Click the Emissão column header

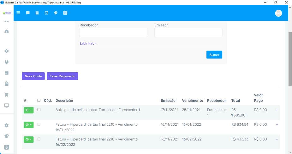click(168, 101)
